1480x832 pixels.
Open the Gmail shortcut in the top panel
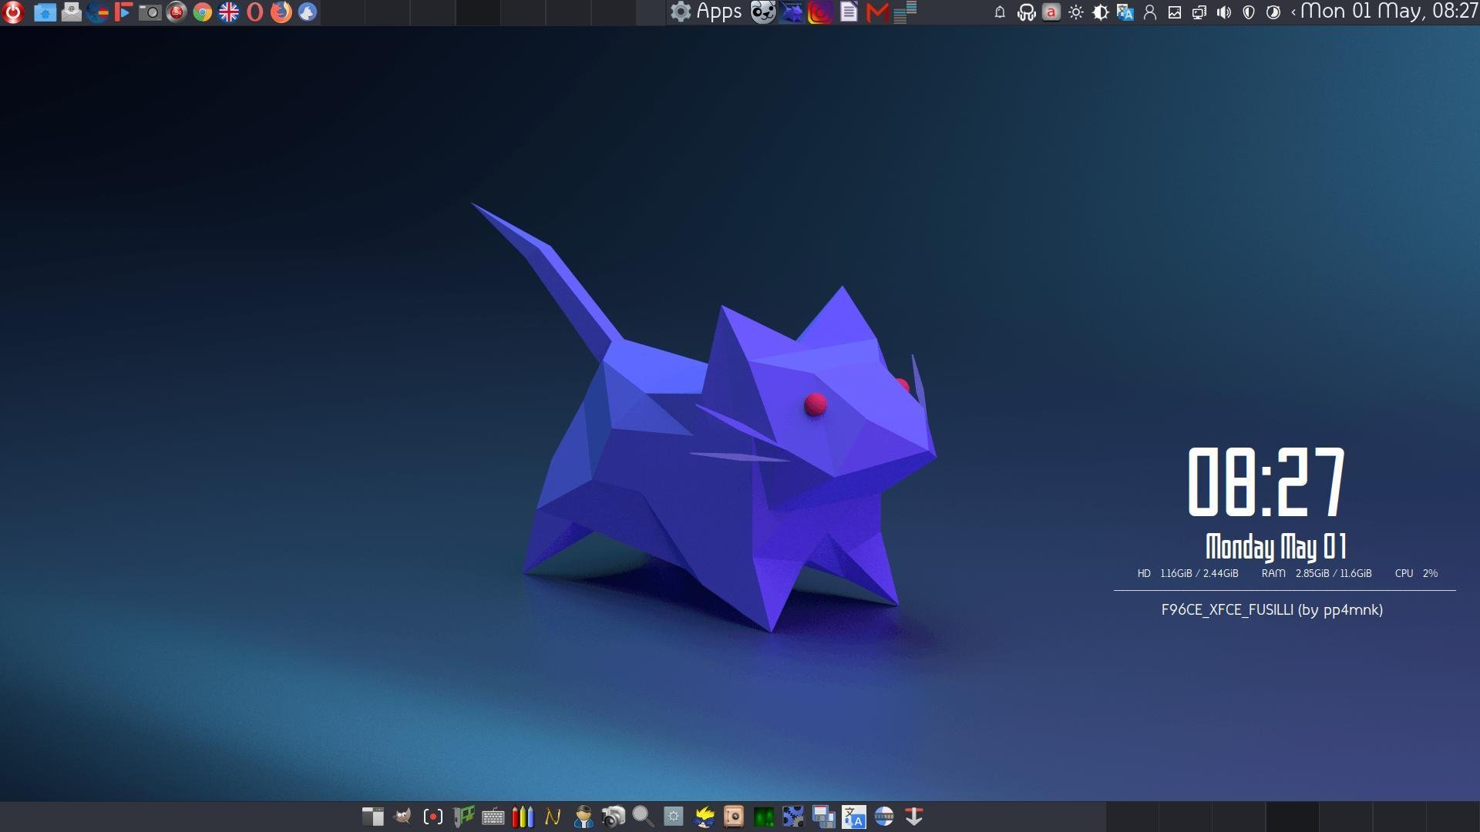[x=877, y=12]
